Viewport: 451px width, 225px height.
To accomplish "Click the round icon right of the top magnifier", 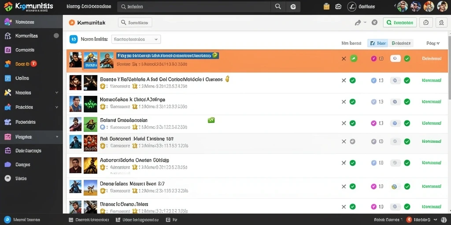I will click(x=293, y=7).
